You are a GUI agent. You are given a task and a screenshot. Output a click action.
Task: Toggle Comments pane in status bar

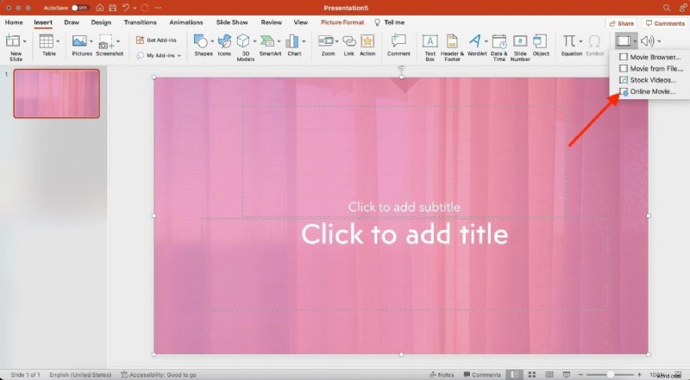click(482, 375)
